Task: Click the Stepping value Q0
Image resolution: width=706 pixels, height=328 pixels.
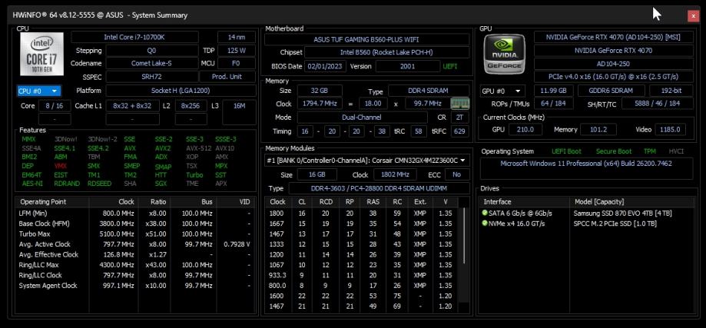Action: click(x=152, y=51)
